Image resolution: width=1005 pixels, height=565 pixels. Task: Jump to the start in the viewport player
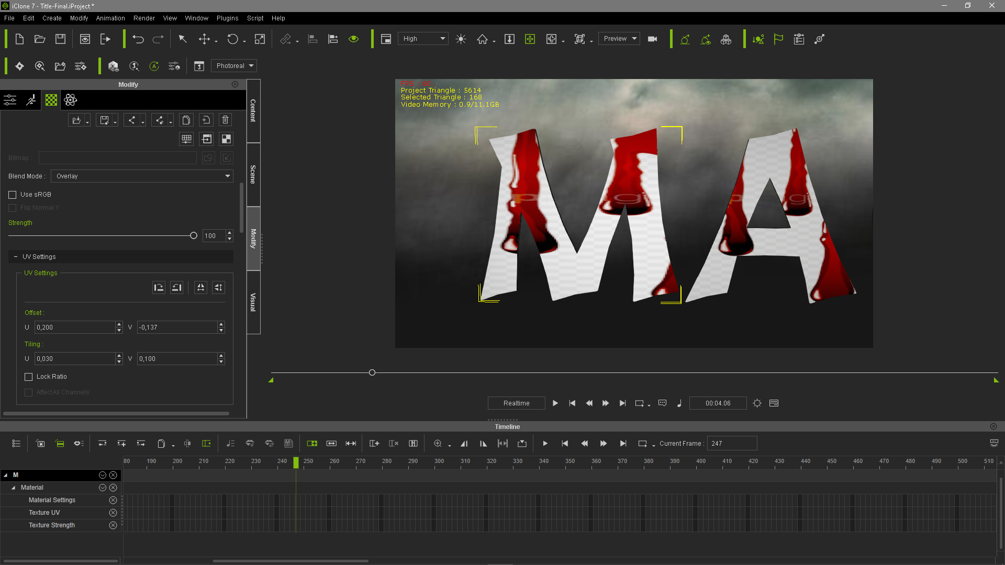[x=572, y=403]
